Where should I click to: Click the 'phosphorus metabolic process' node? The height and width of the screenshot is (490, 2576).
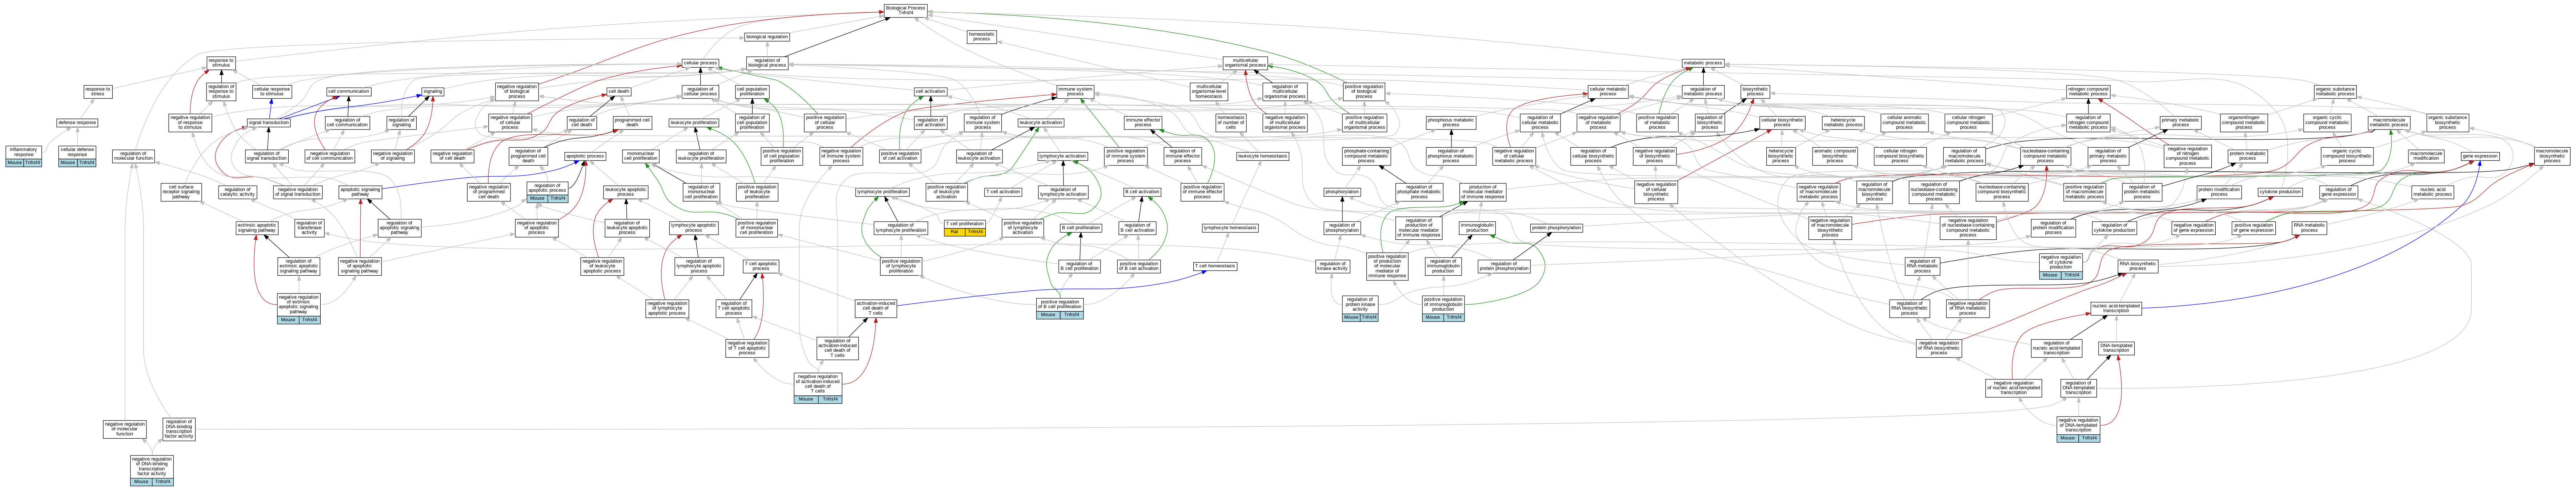tap(1451, 123)
